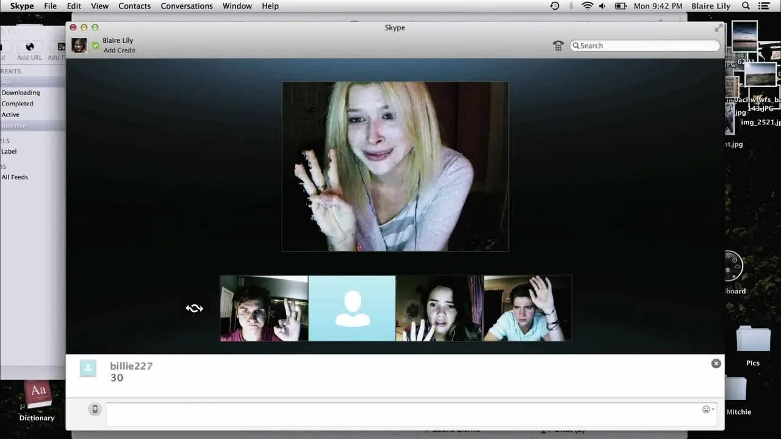Open the Edit menu
Image resolution: width=781 pixels, height=439 pixels.
pyautogui.click(x=74, y=6)
